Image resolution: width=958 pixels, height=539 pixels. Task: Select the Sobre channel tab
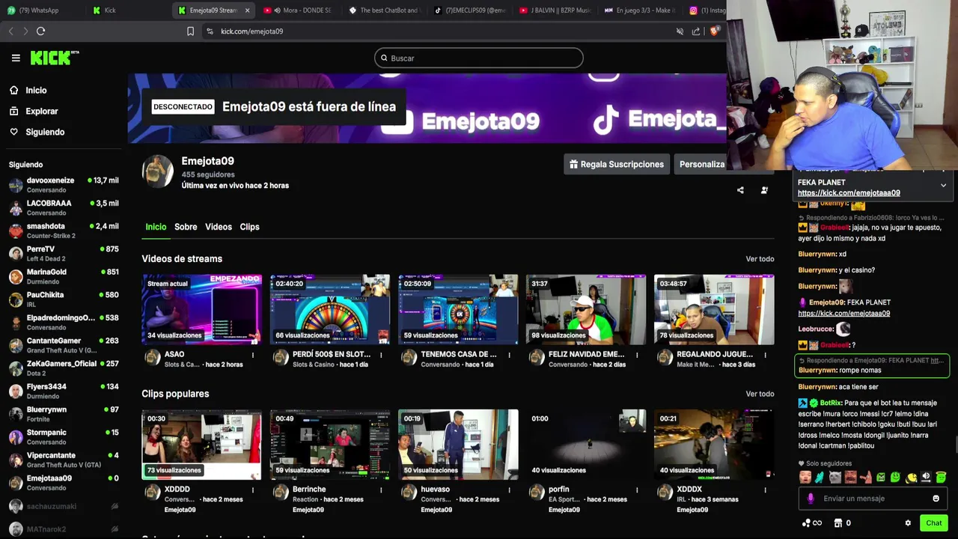[x=186, y=227]
